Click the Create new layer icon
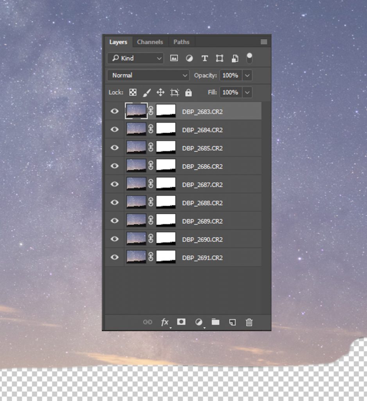Viewport: 367px width, 401px height. coord(232,322)
